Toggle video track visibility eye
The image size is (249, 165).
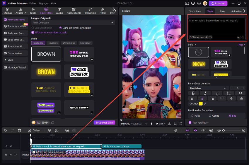tap(11, 155)
